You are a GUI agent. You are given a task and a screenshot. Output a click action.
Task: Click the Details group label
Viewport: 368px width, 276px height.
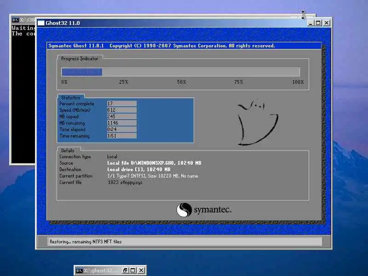[x=68, y=150]
